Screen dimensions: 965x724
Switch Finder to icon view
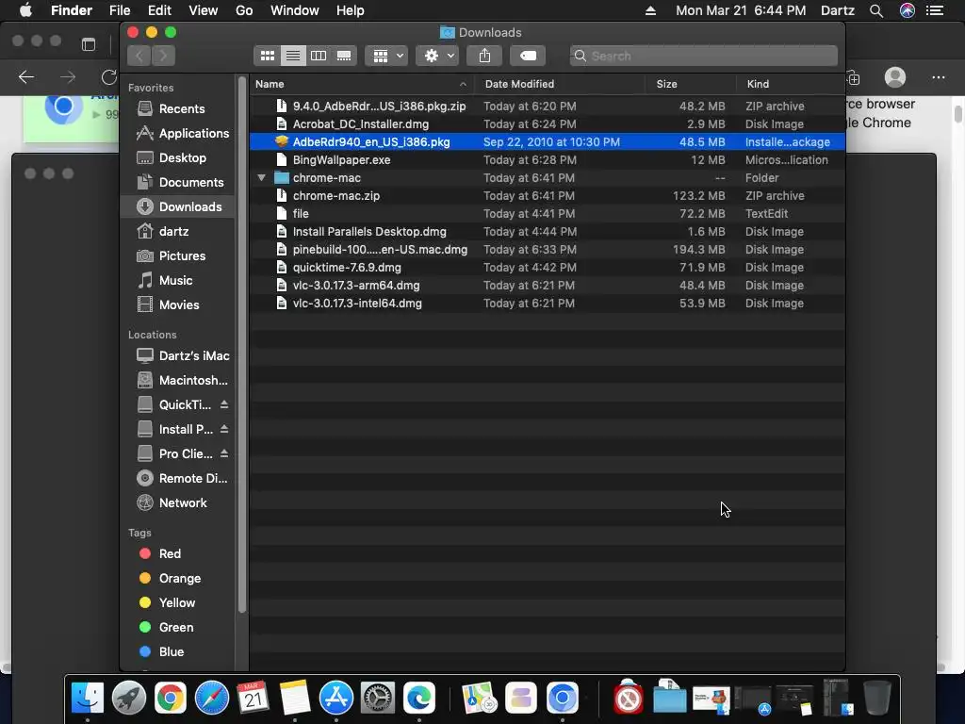[267, 56]
